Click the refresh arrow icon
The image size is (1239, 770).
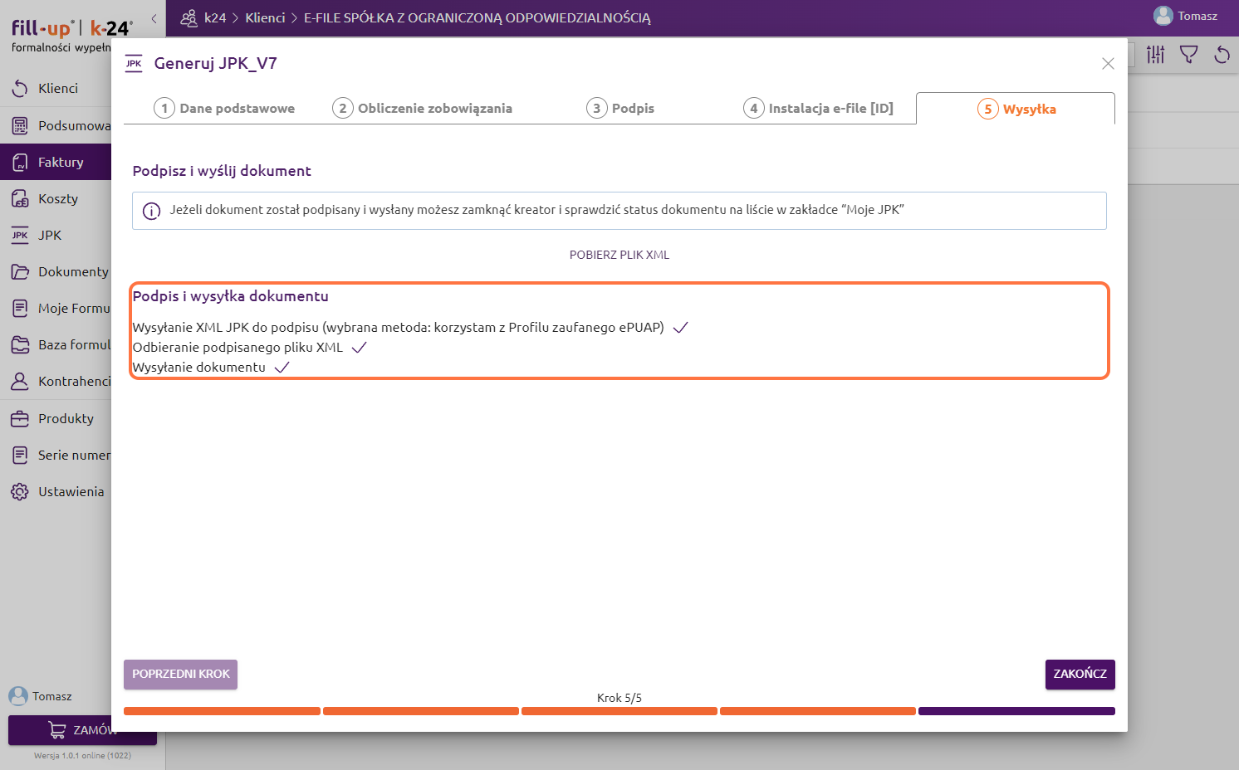pos(1222,55)
